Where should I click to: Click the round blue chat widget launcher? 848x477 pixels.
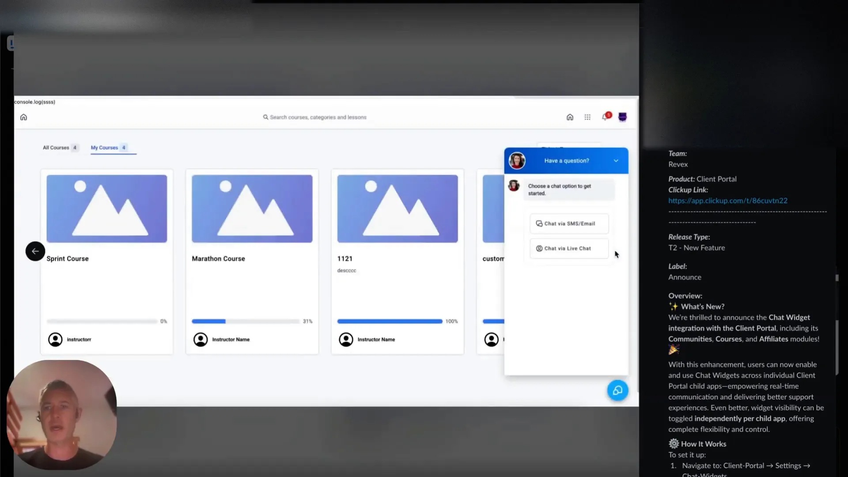(617, 390)
